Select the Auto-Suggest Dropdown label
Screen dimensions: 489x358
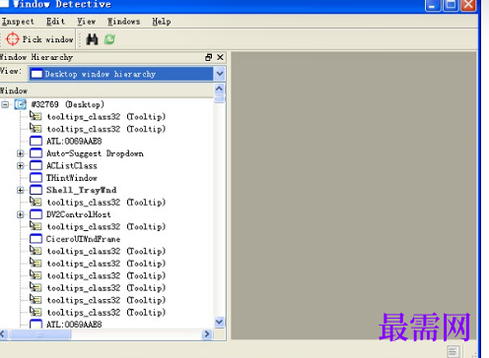click(95, 153)
